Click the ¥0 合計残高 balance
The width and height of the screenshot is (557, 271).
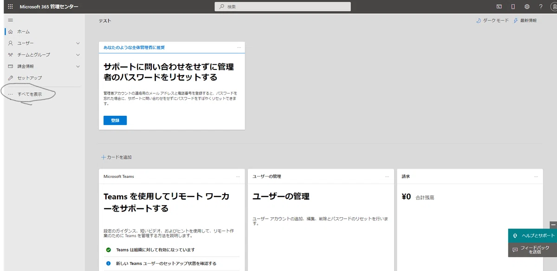[418, 197]
